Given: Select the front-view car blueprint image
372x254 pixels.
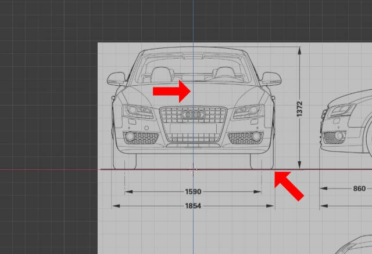Looking at the screenshot, I should (194, 108).
